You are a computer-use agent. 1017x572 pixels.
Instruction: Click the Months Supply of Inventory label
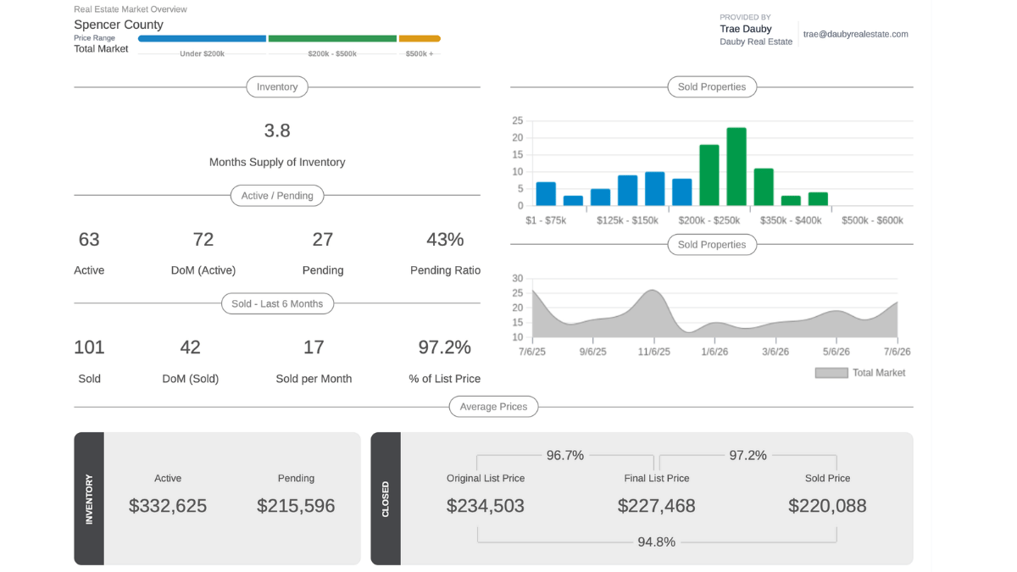[x=277, y=162]
